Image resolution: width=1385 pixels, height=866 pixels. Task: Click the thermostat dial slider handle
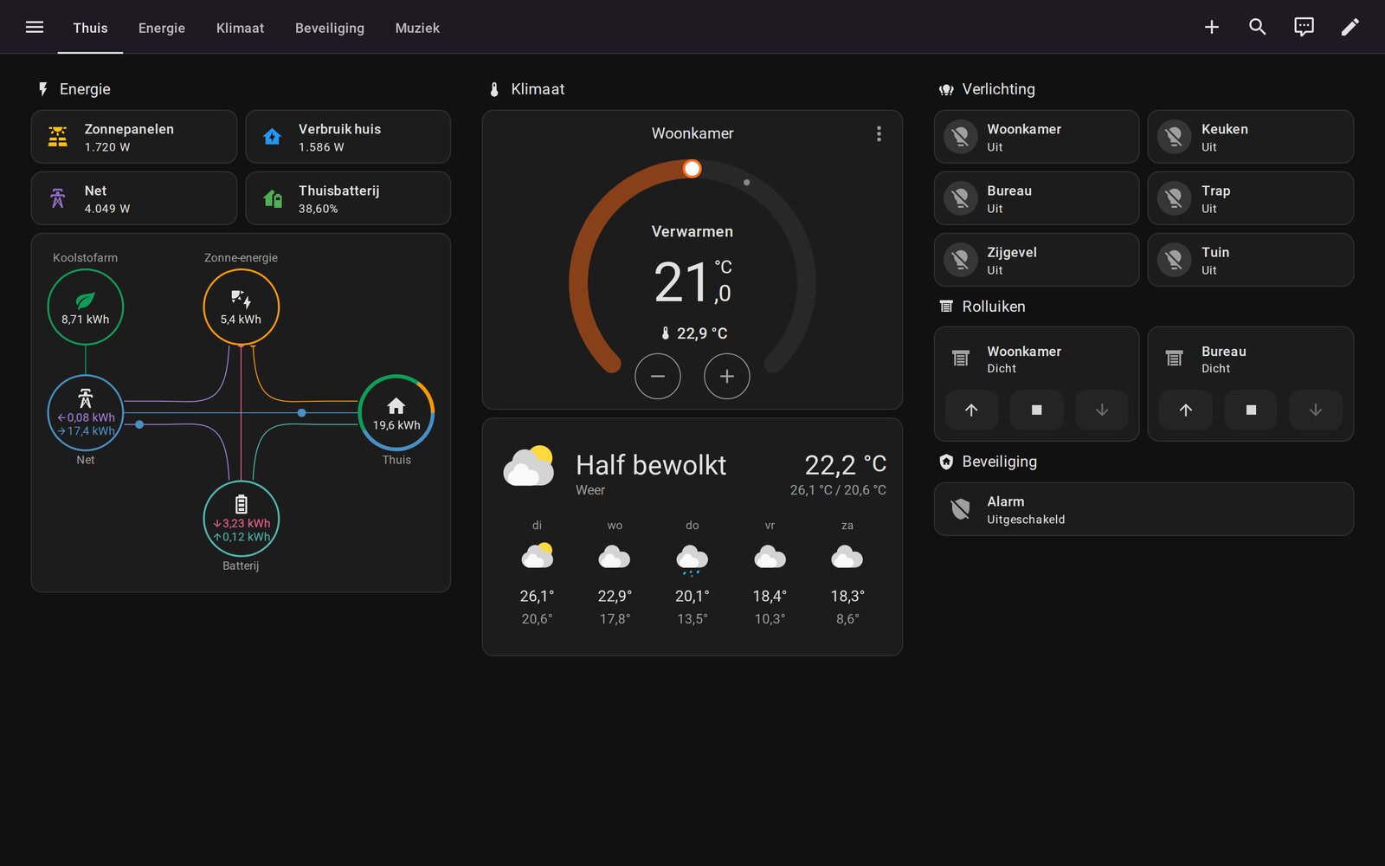[x=692, y=169]
